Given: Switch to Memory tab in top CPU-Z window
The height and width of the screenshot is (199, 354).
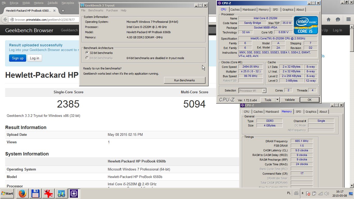Looking at the screenshot, I should pyautogui.click(x=264, y=10).
